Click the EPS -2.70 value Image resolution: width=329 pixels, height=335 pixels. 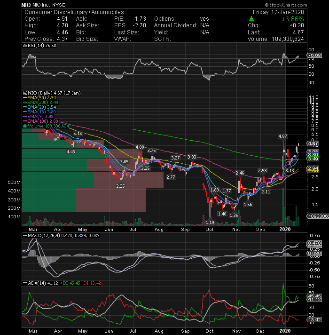point(139,25)
